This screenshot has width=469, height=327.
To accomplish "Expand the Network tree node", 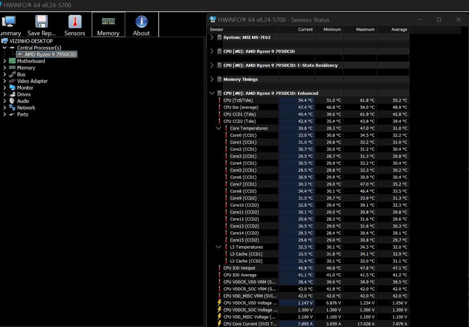I will 5,107.
